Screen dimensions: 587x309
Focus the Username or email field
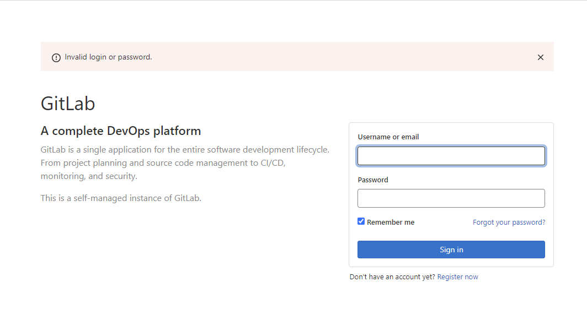[x=451, y=156]
